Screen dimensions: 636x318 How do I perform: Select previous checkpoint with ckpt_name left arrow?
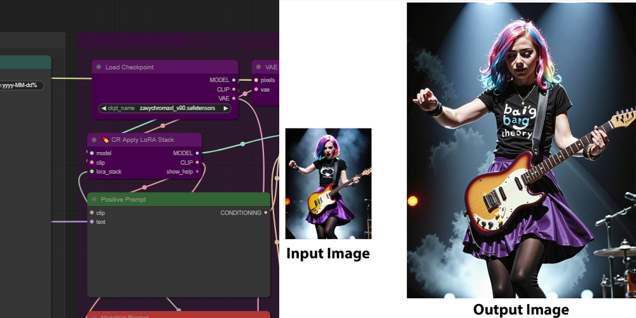pyautogui.click(x=104, y=108)
